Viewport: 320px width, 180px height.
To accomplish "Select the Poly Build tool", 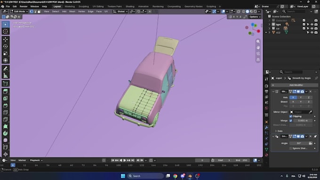I will [x=6, y=126].
